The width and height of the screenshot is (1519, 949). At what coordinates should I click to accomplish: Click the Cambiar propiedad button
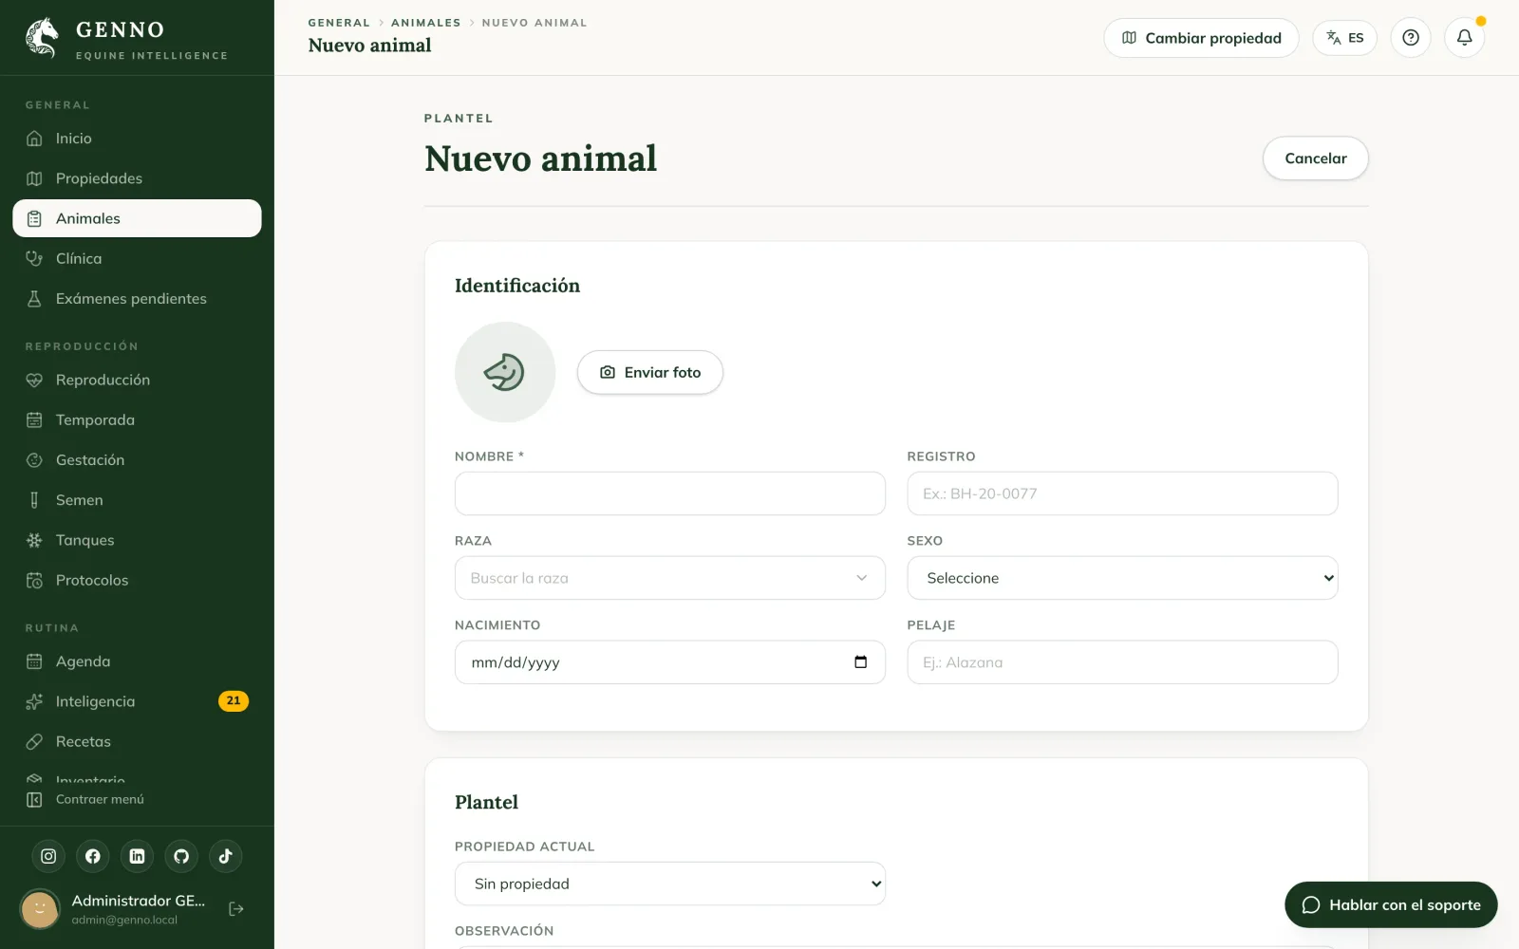pos(1201,38)
